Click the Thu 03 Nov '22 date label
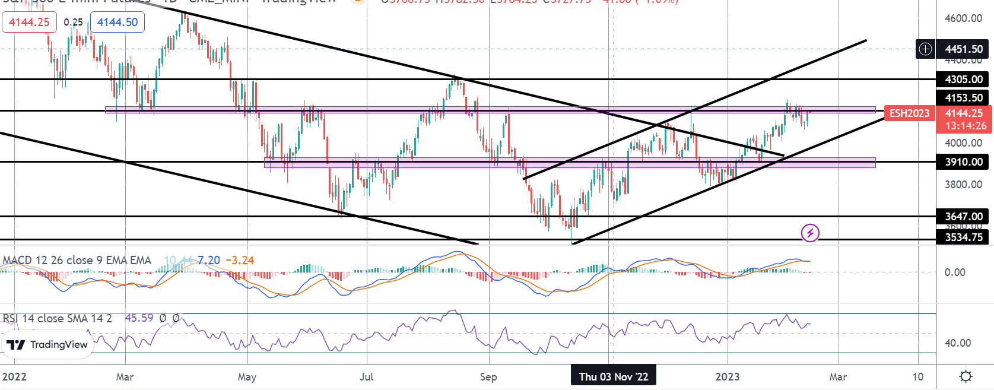The height and width of the screenshot is (390, 994). (x=614, y=376)
